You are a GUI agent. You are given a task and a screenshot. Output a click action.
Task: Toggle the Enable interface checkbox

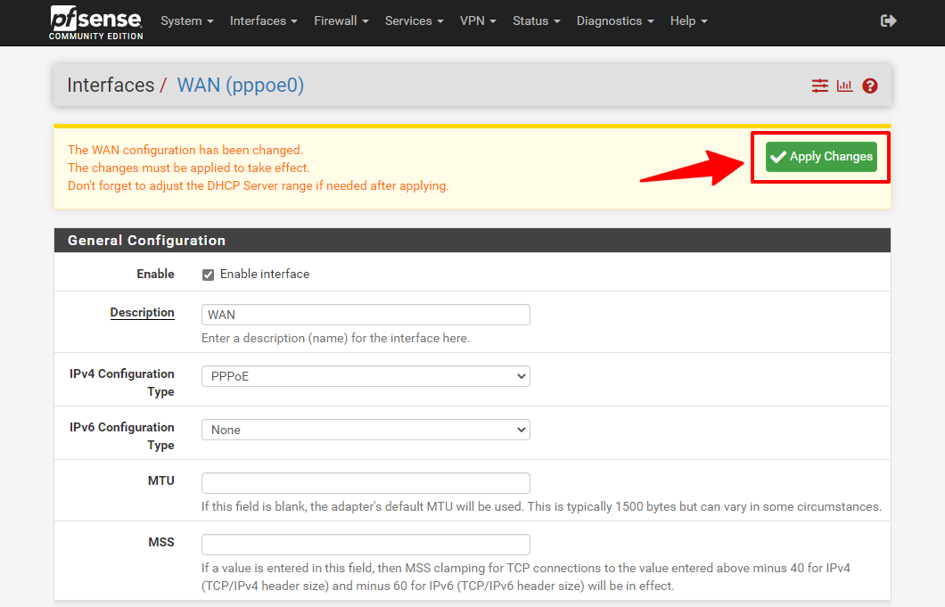tap(208, 275)
